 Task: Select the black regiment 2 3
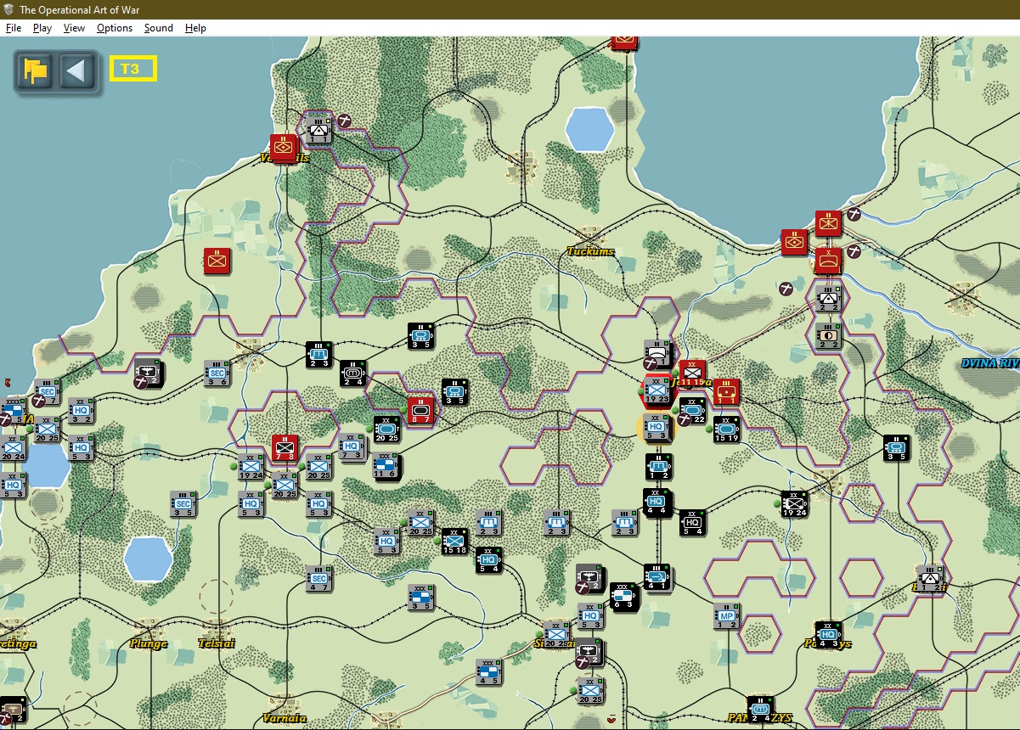[318, 354]
